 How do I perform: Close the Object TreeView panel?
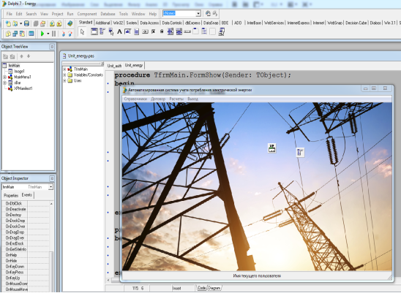52,47
